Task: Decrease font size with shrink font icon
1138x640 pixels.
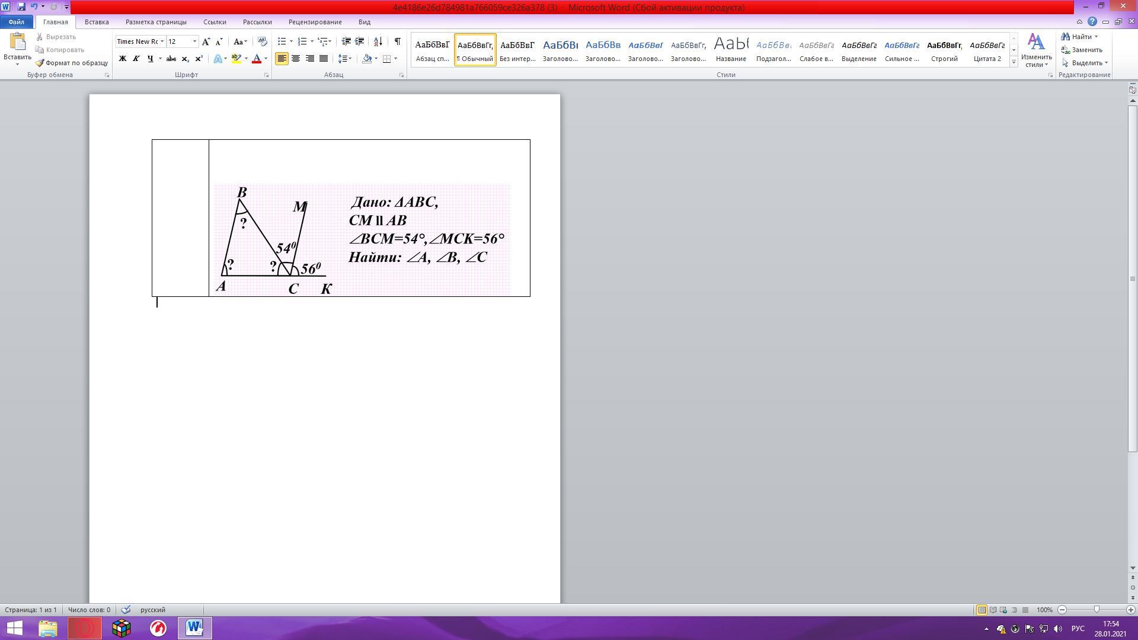Action: (x=219, y=41)
